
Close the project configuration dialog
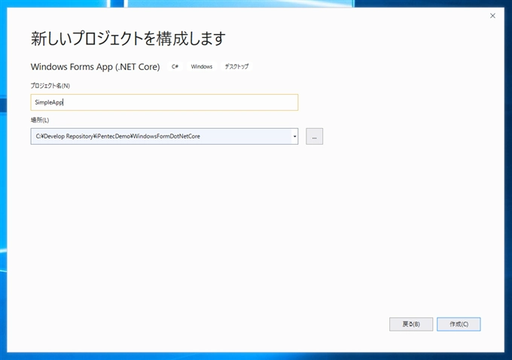(x=492, y=16)
